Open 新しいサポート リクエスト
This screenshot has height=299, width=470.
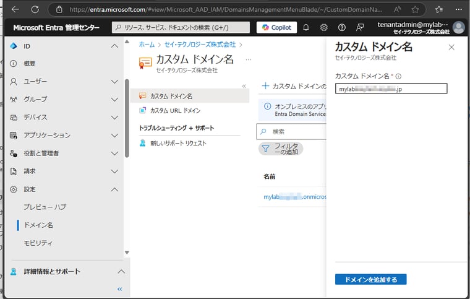tap(178, 144)
